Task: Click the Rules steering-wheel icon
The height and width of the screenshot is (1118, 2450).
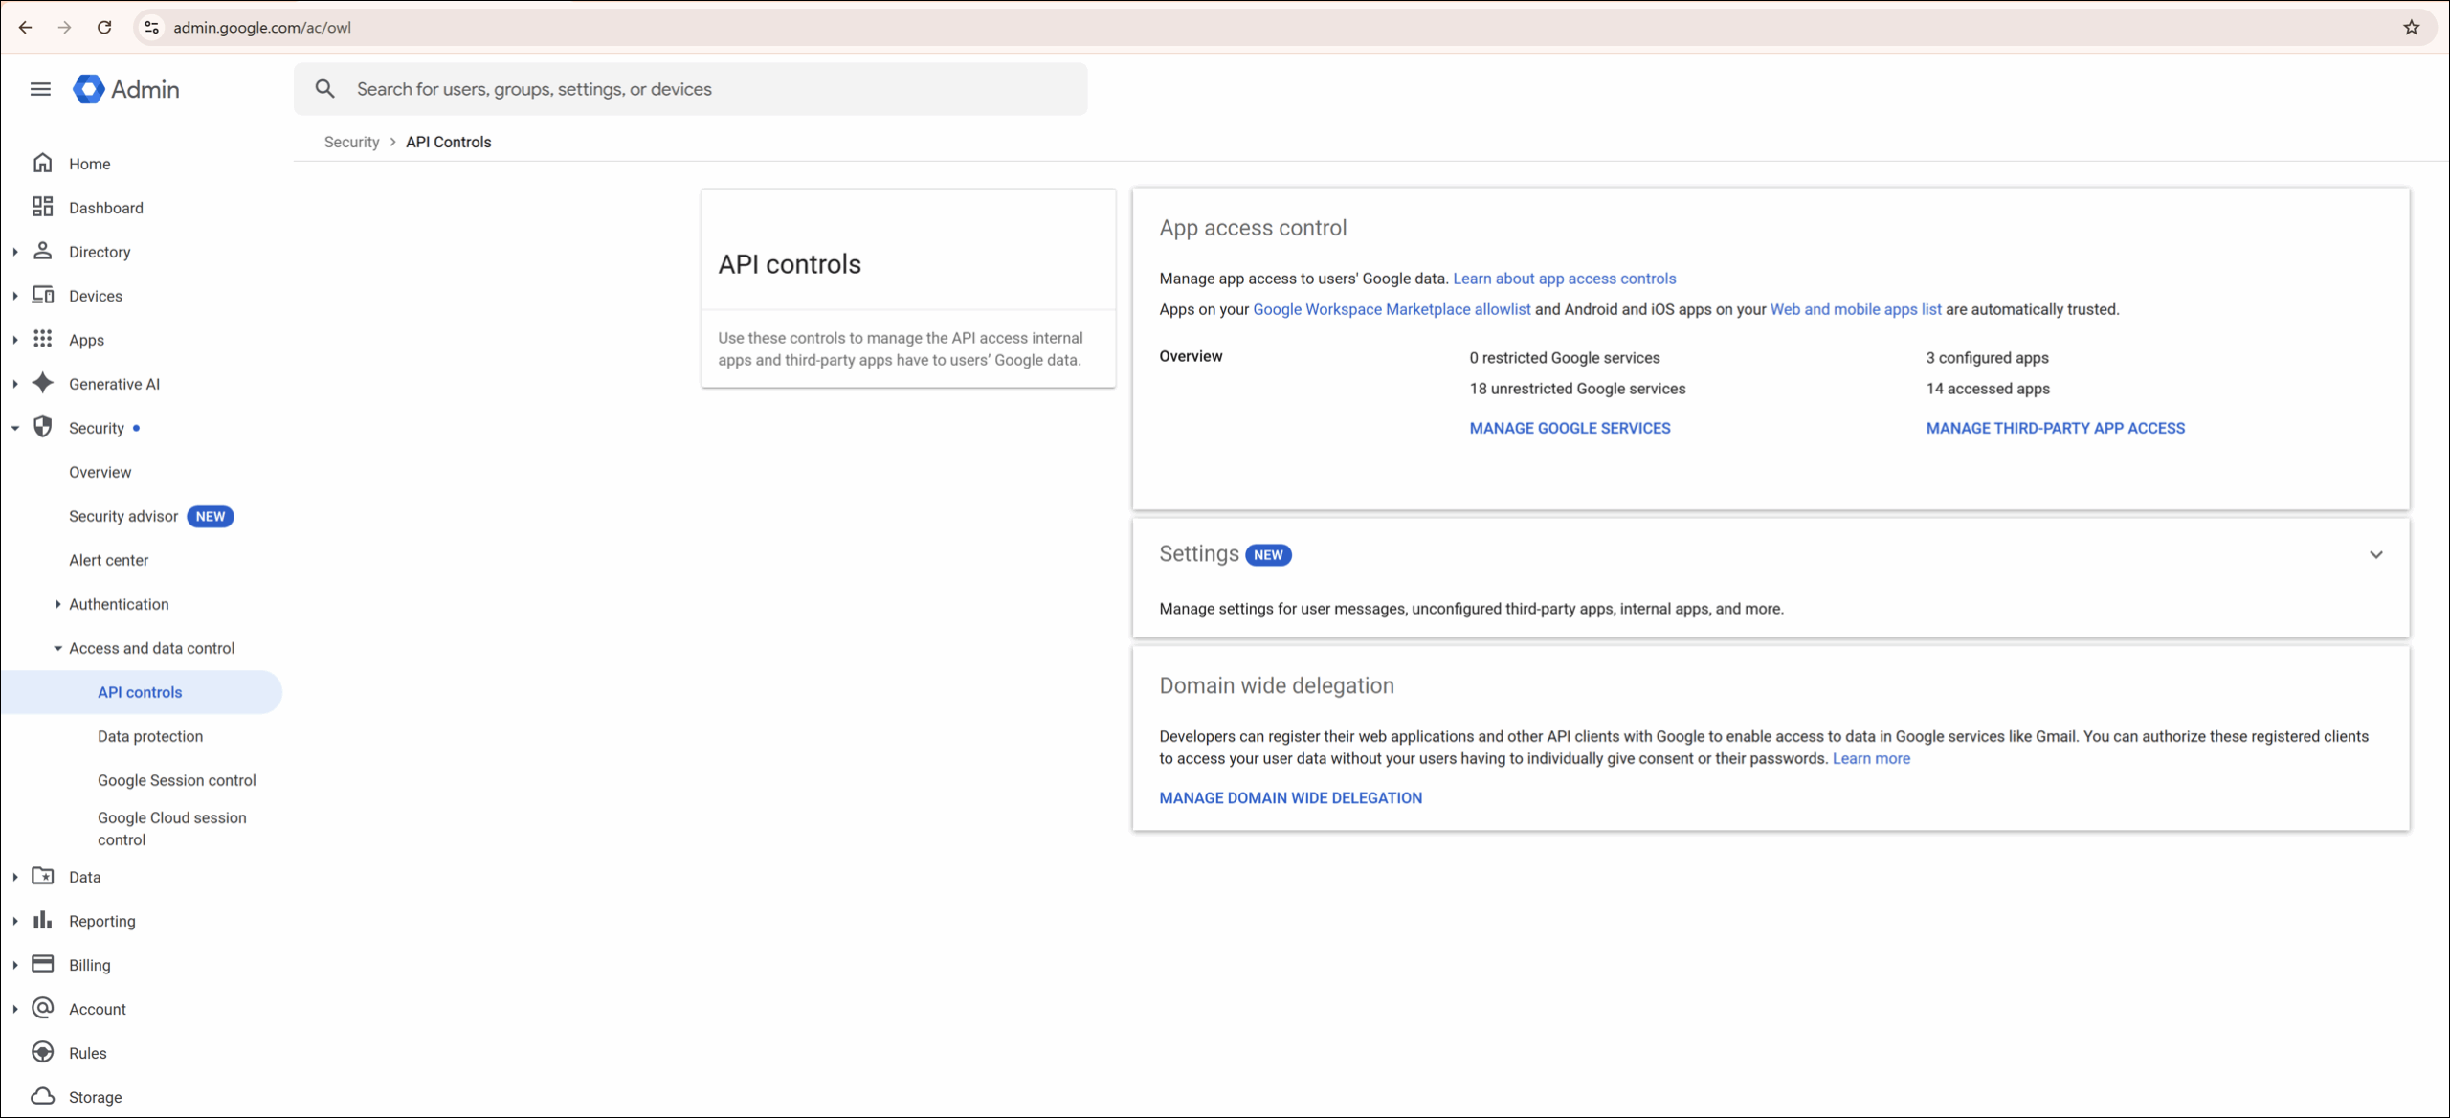Action: [43, 1053]
